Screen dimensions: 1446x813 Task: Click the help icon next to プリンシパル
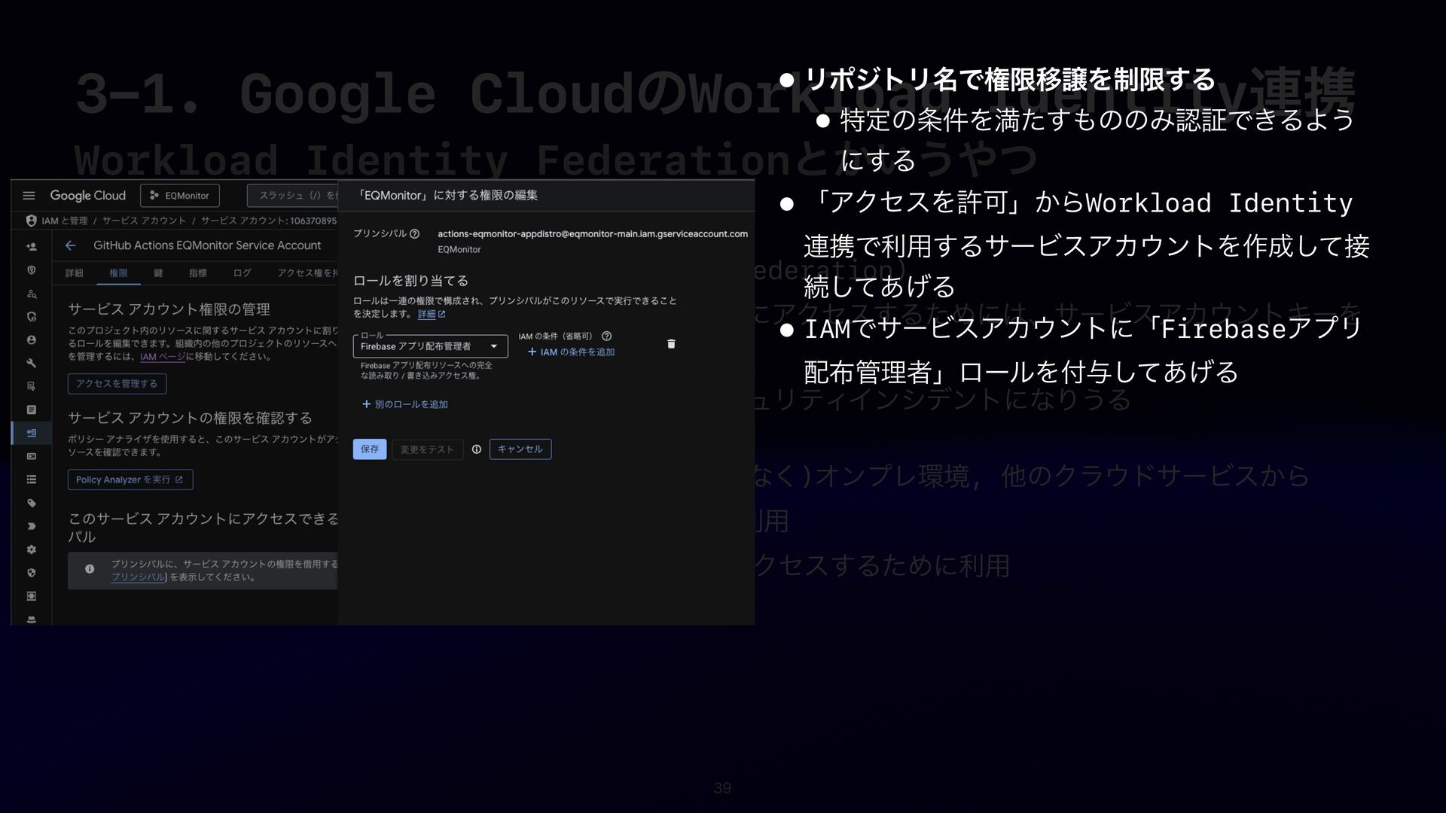(414, 234)
